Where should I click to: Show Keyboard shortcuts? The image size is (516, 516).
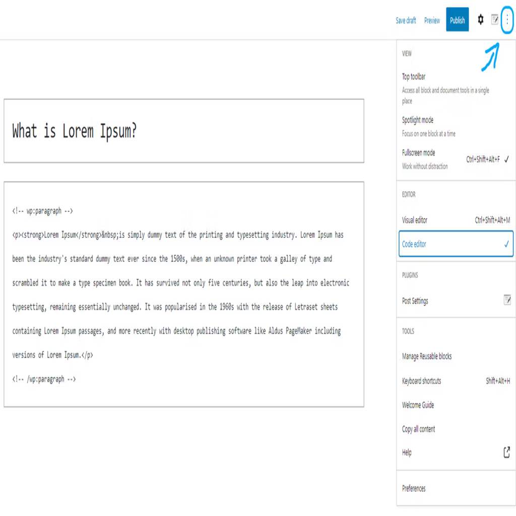pos(456,381)
